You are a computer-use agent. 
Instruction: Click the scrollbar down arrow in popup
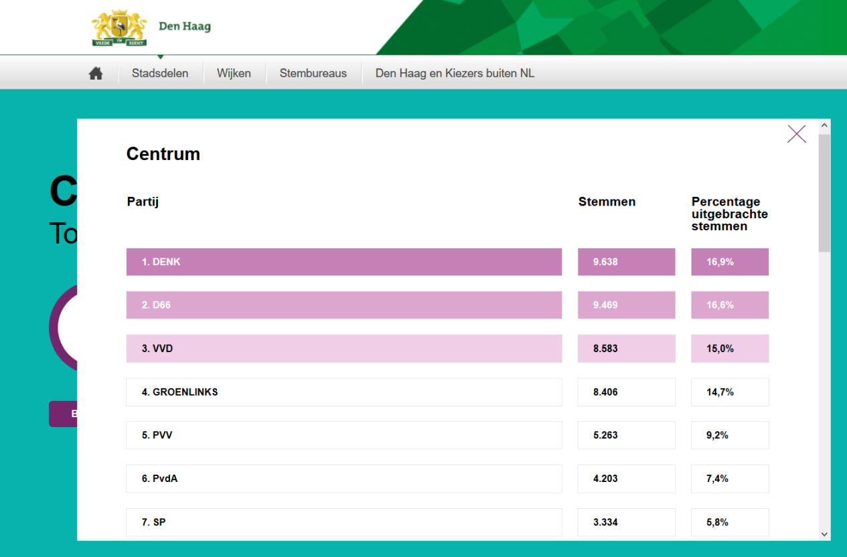tap(824, 534)
